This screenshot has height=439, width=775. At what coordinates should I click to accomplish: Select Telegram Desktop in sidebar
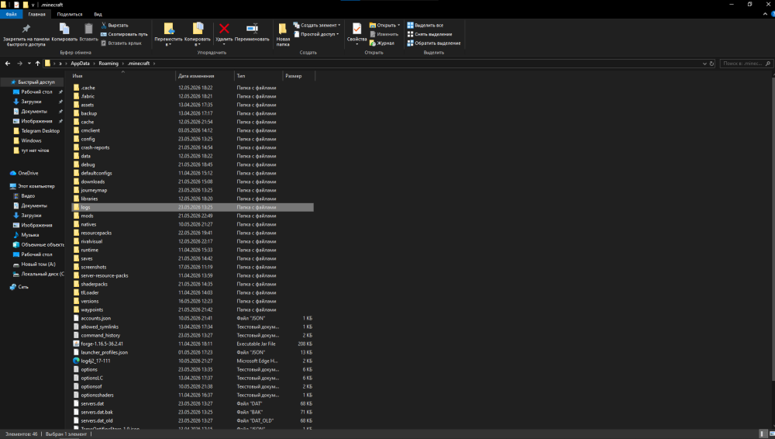[40, 130]
